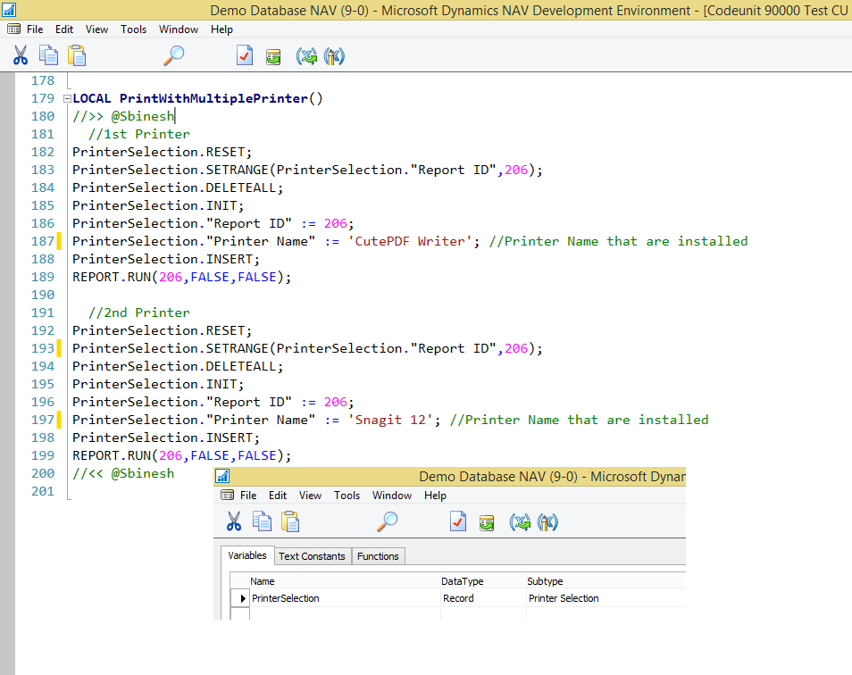Click the pencil translation icon on the toolbar
This screenshot has height=675, width=852.
point(334,54)
